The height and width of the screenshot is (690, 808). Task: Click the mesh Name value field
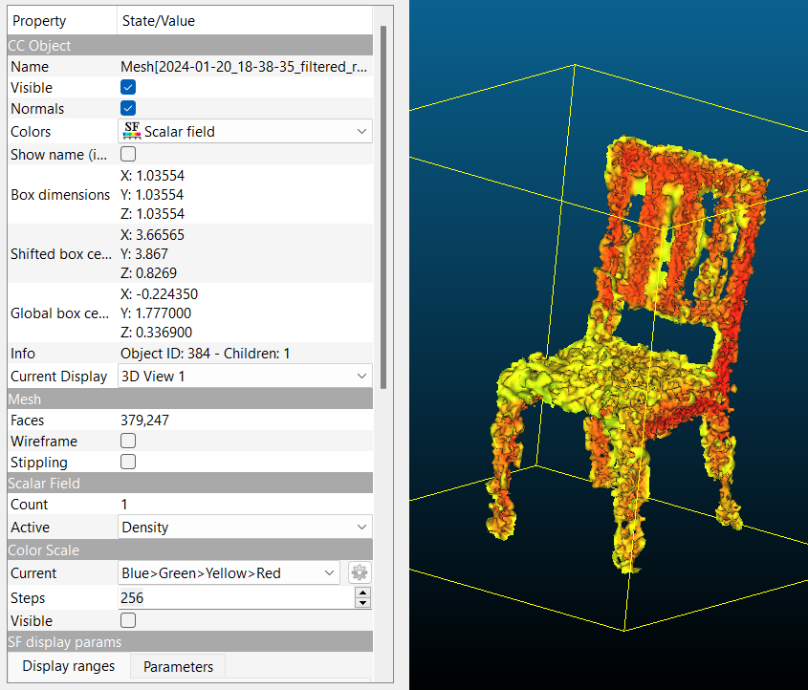[x=245, y=67]
